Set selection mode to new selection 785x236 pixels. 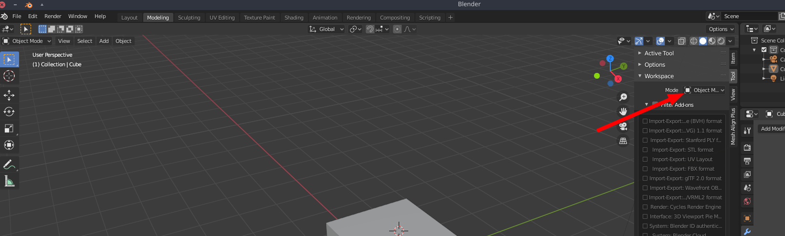[x=42, y=29]
